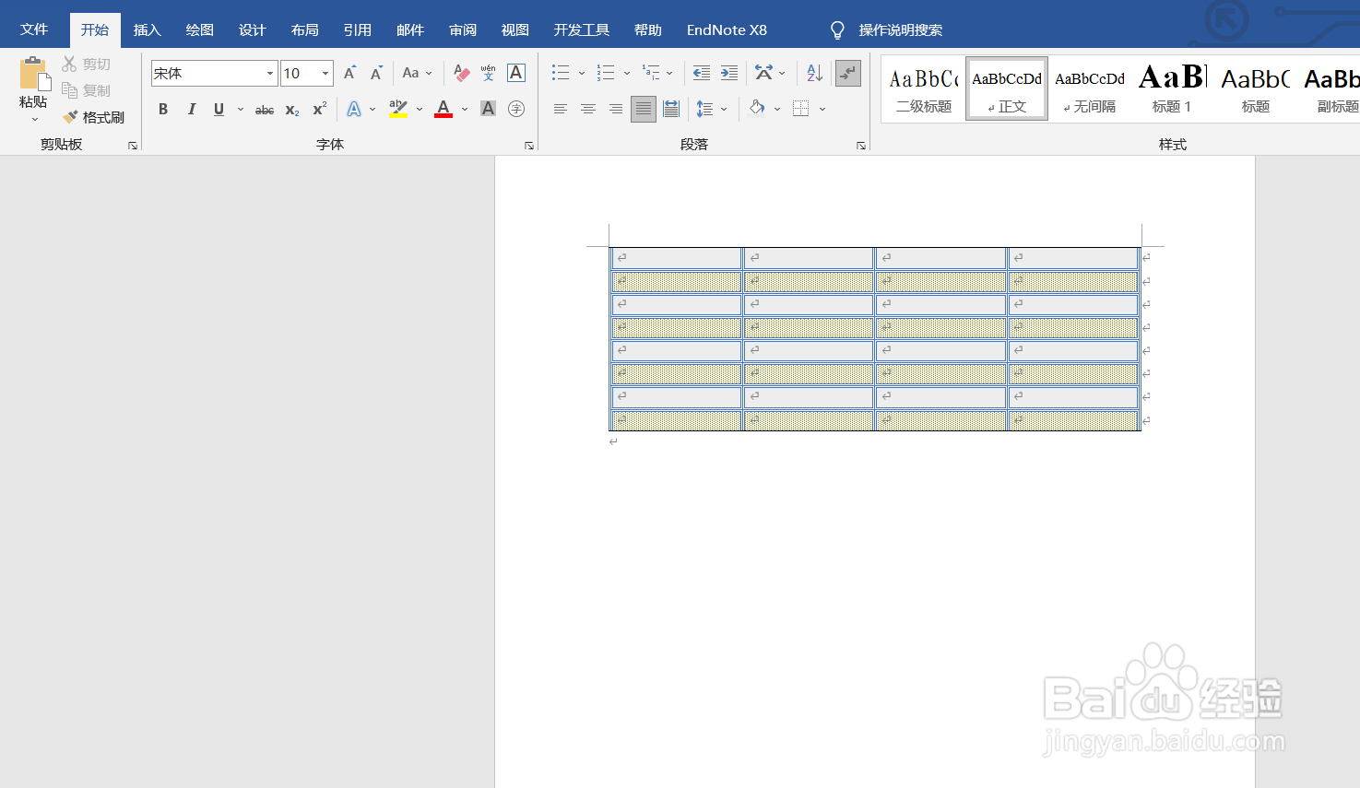Image resolution: width=1360 pixels, height=788 pixels.
Task: Click the Increase Font Size icon
Action: point(348,71)
